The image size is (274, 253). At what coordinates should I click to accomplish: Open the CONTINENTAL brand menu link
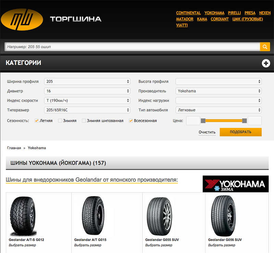188,13
